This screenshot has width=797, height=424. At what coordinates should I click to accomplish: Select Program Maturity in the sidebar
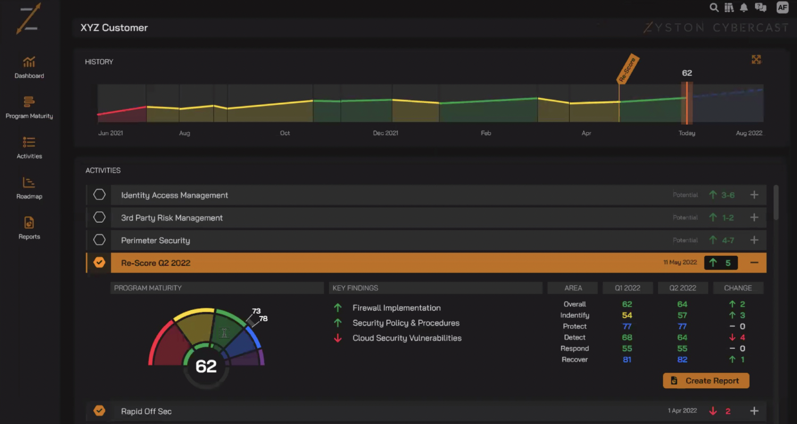tap(29, 107)
